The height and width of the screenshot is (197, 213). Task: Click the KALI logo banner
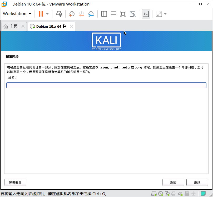coord(106,41)
